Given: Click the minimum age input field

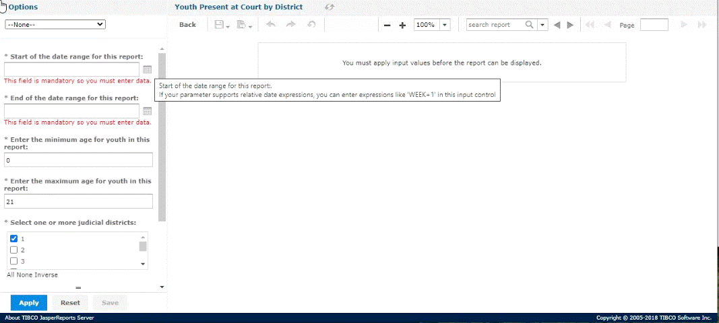Looking at the screenshot, I should point(78,160).
